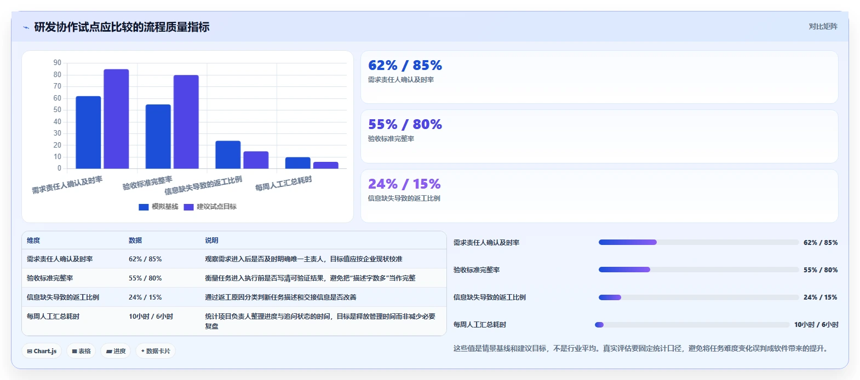The width and height of the screenshot is (860, 380).
Task: Open the 24% / 15% stat card
Action: click(599, 196)
